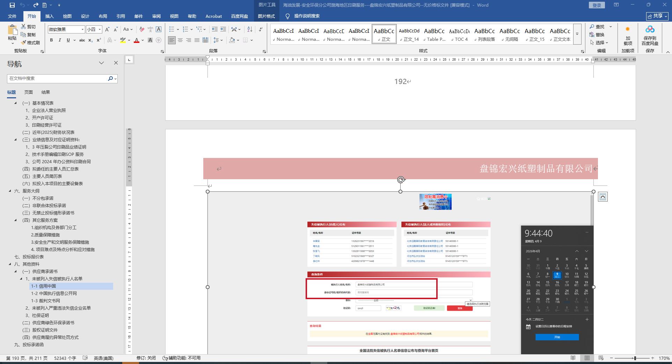
Task: Switch to the 页面 navigation tab
Action: point(29,92)
